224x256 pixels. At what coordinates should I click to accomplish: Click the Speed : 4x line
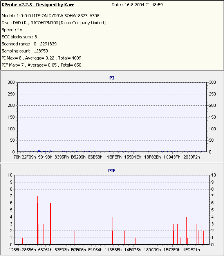click(12, 30)
